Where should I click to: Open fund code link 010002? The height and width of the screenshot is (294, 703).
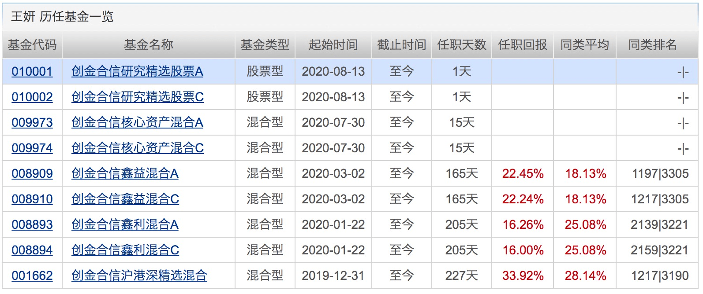[32, 97]
